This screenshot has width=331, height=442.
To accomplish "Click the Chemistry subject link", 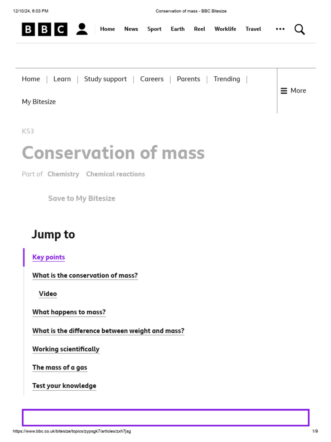I will click(63, 174).
